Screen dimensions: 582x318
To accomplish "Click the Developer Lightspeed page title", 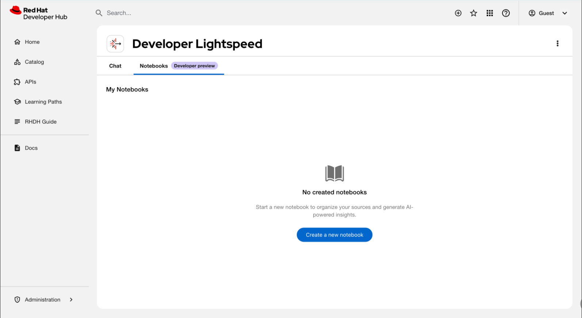I will coord(197,44).
